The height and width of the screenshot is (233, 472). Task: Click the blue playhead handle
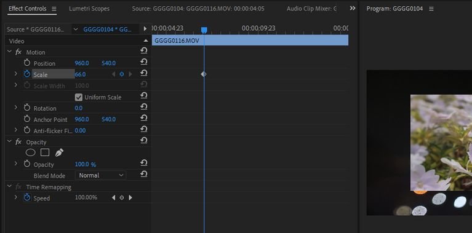(204, 30)
